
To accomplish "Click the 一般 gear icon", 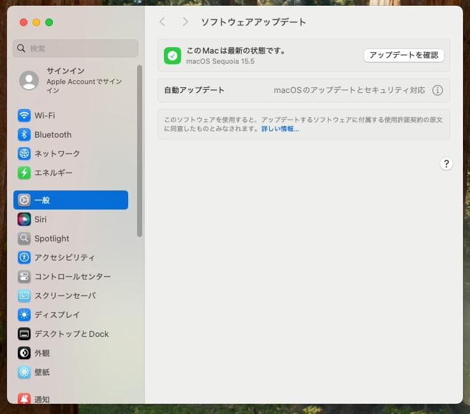I will tap(24, 200).
